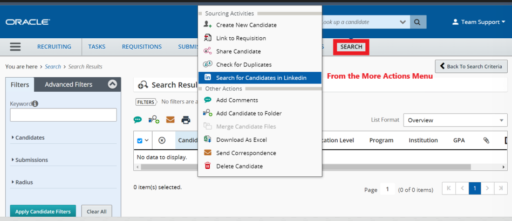The width and height of the screenshot is (512, 221).
Task: Click the Link to Requisition icon
Action: 208,38
